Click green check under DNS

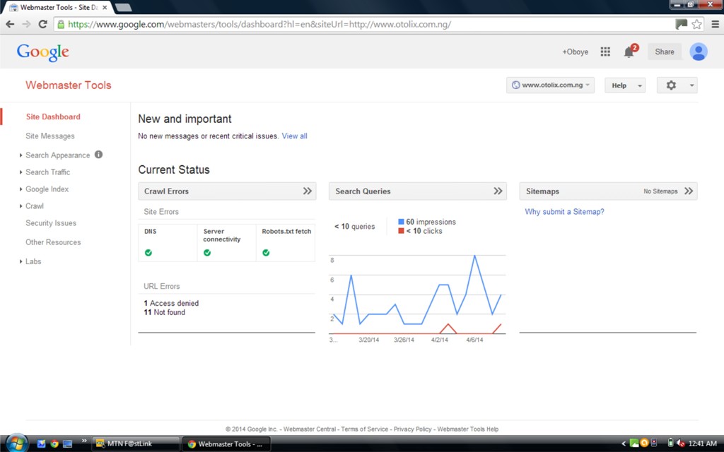[x=148, y=252]
